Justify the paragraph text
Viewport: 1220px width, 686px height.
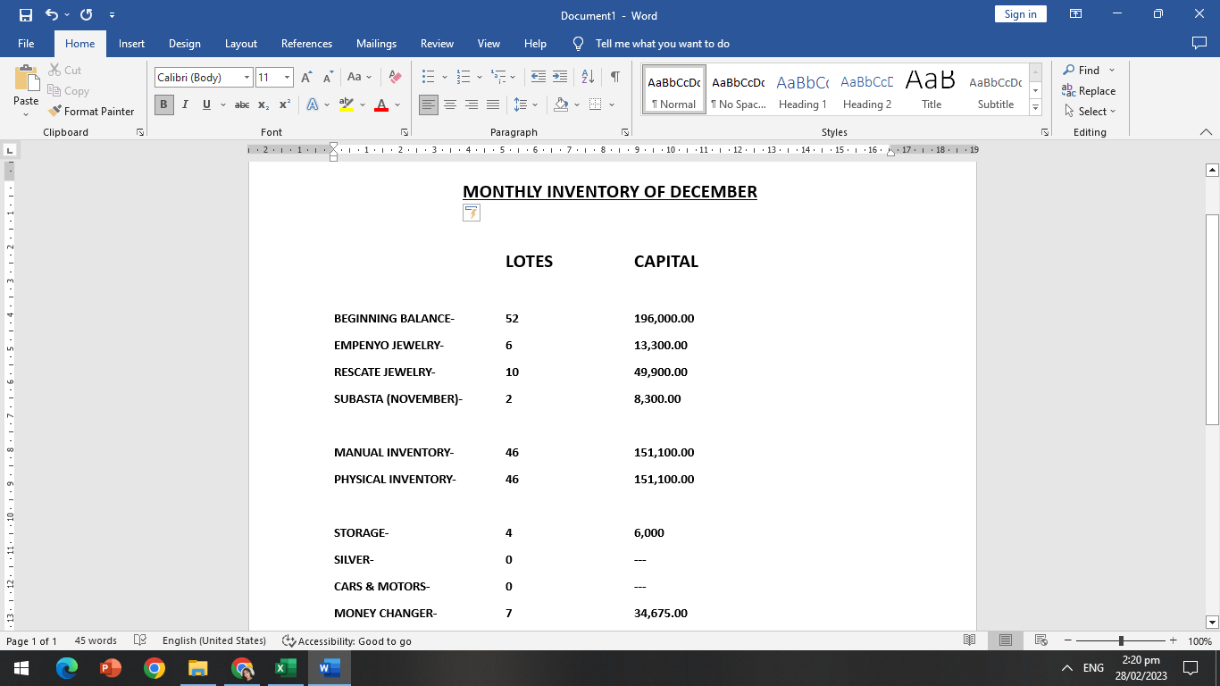point(493,105)
